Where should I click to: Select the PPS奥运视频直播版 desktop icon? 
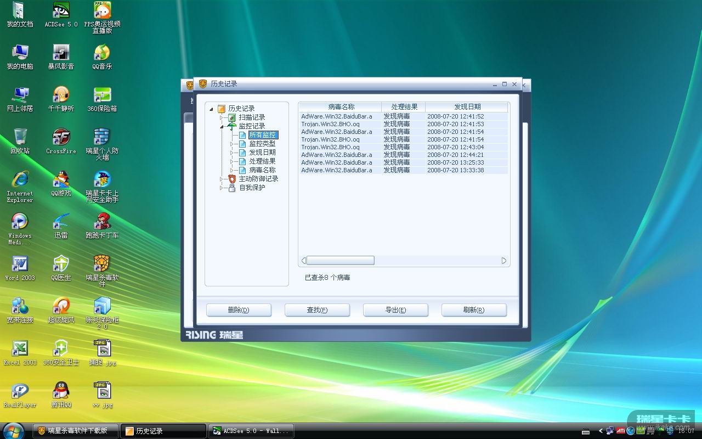coord(102,18)
